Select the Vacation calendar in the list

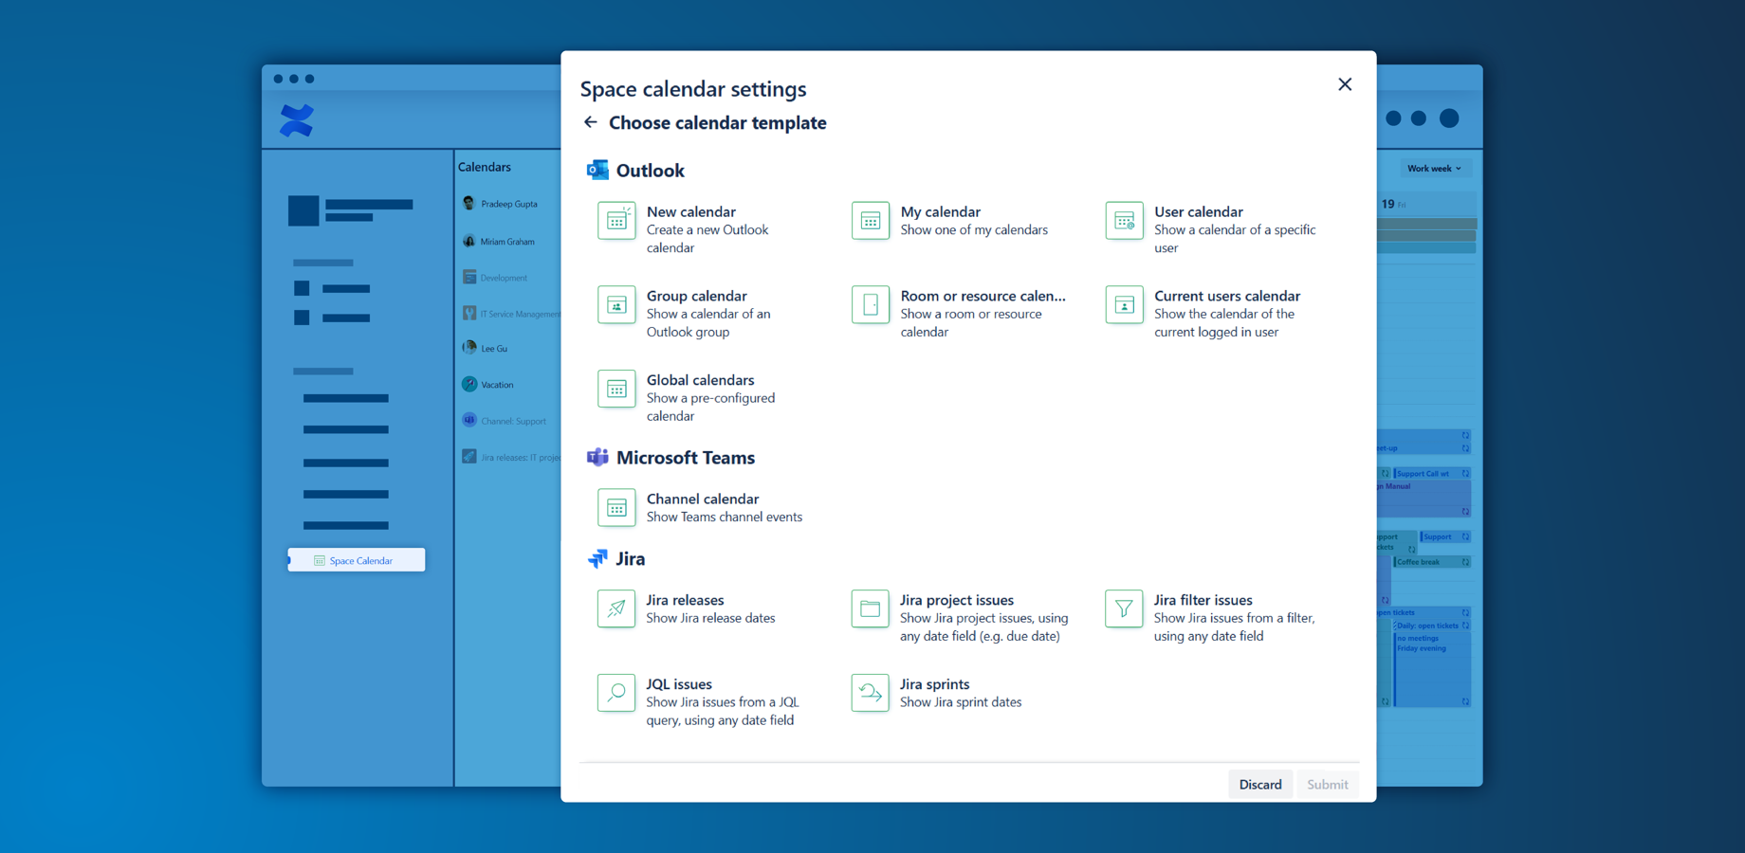[496, 385]
